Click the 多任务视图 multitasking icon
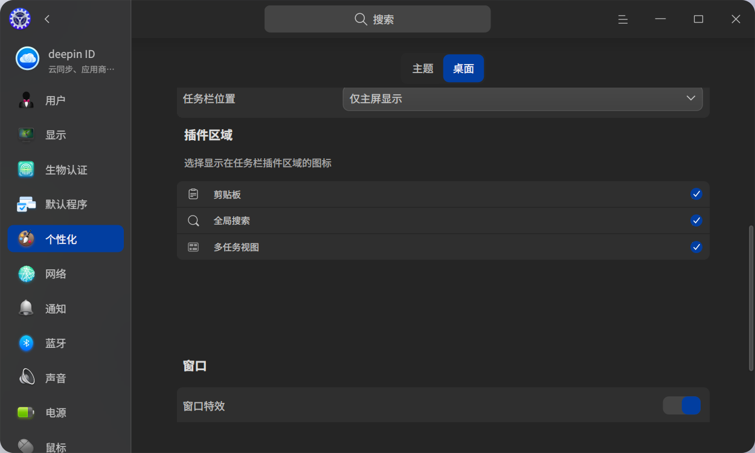This screenshot has width=755, height=453. [x=193, y=247]
